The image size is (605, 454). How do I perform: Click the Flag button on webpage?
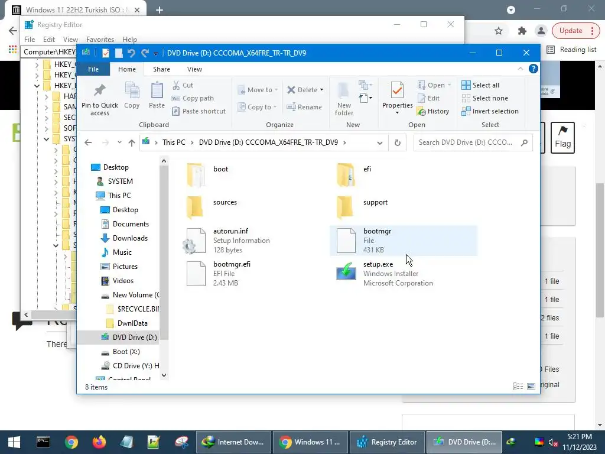point(562,138)
